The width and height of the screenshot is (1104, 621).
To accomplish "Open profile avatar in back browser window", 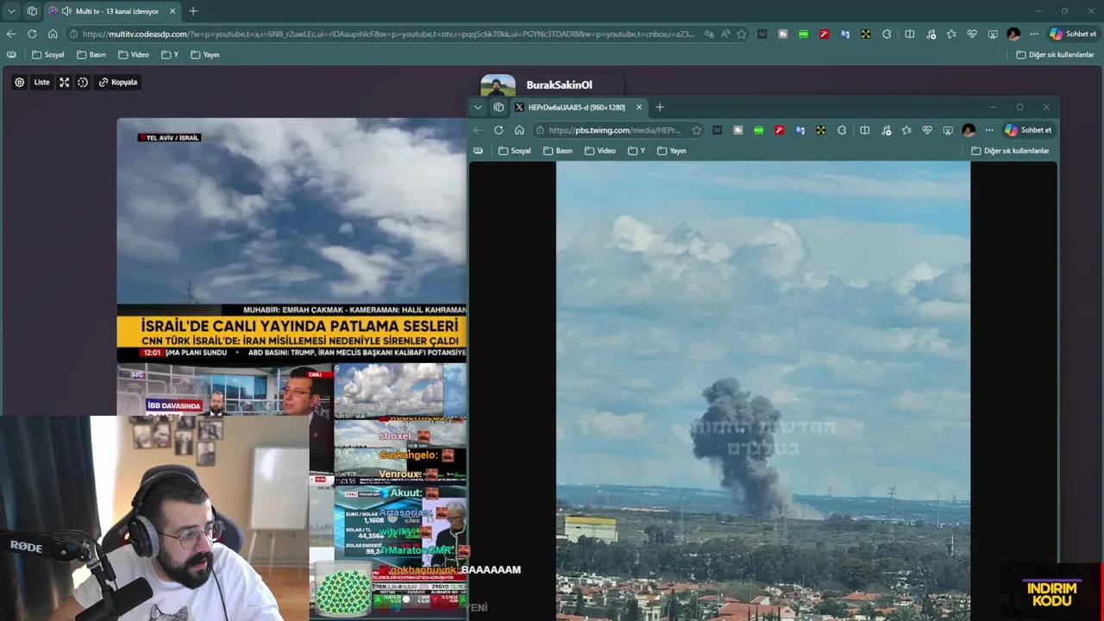I will point(1013,34).
